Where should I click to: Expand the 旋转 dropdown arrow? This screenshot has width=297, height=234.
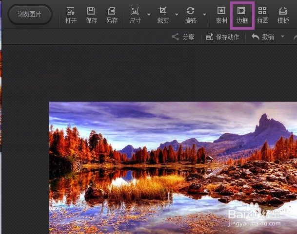coord(204,15)
